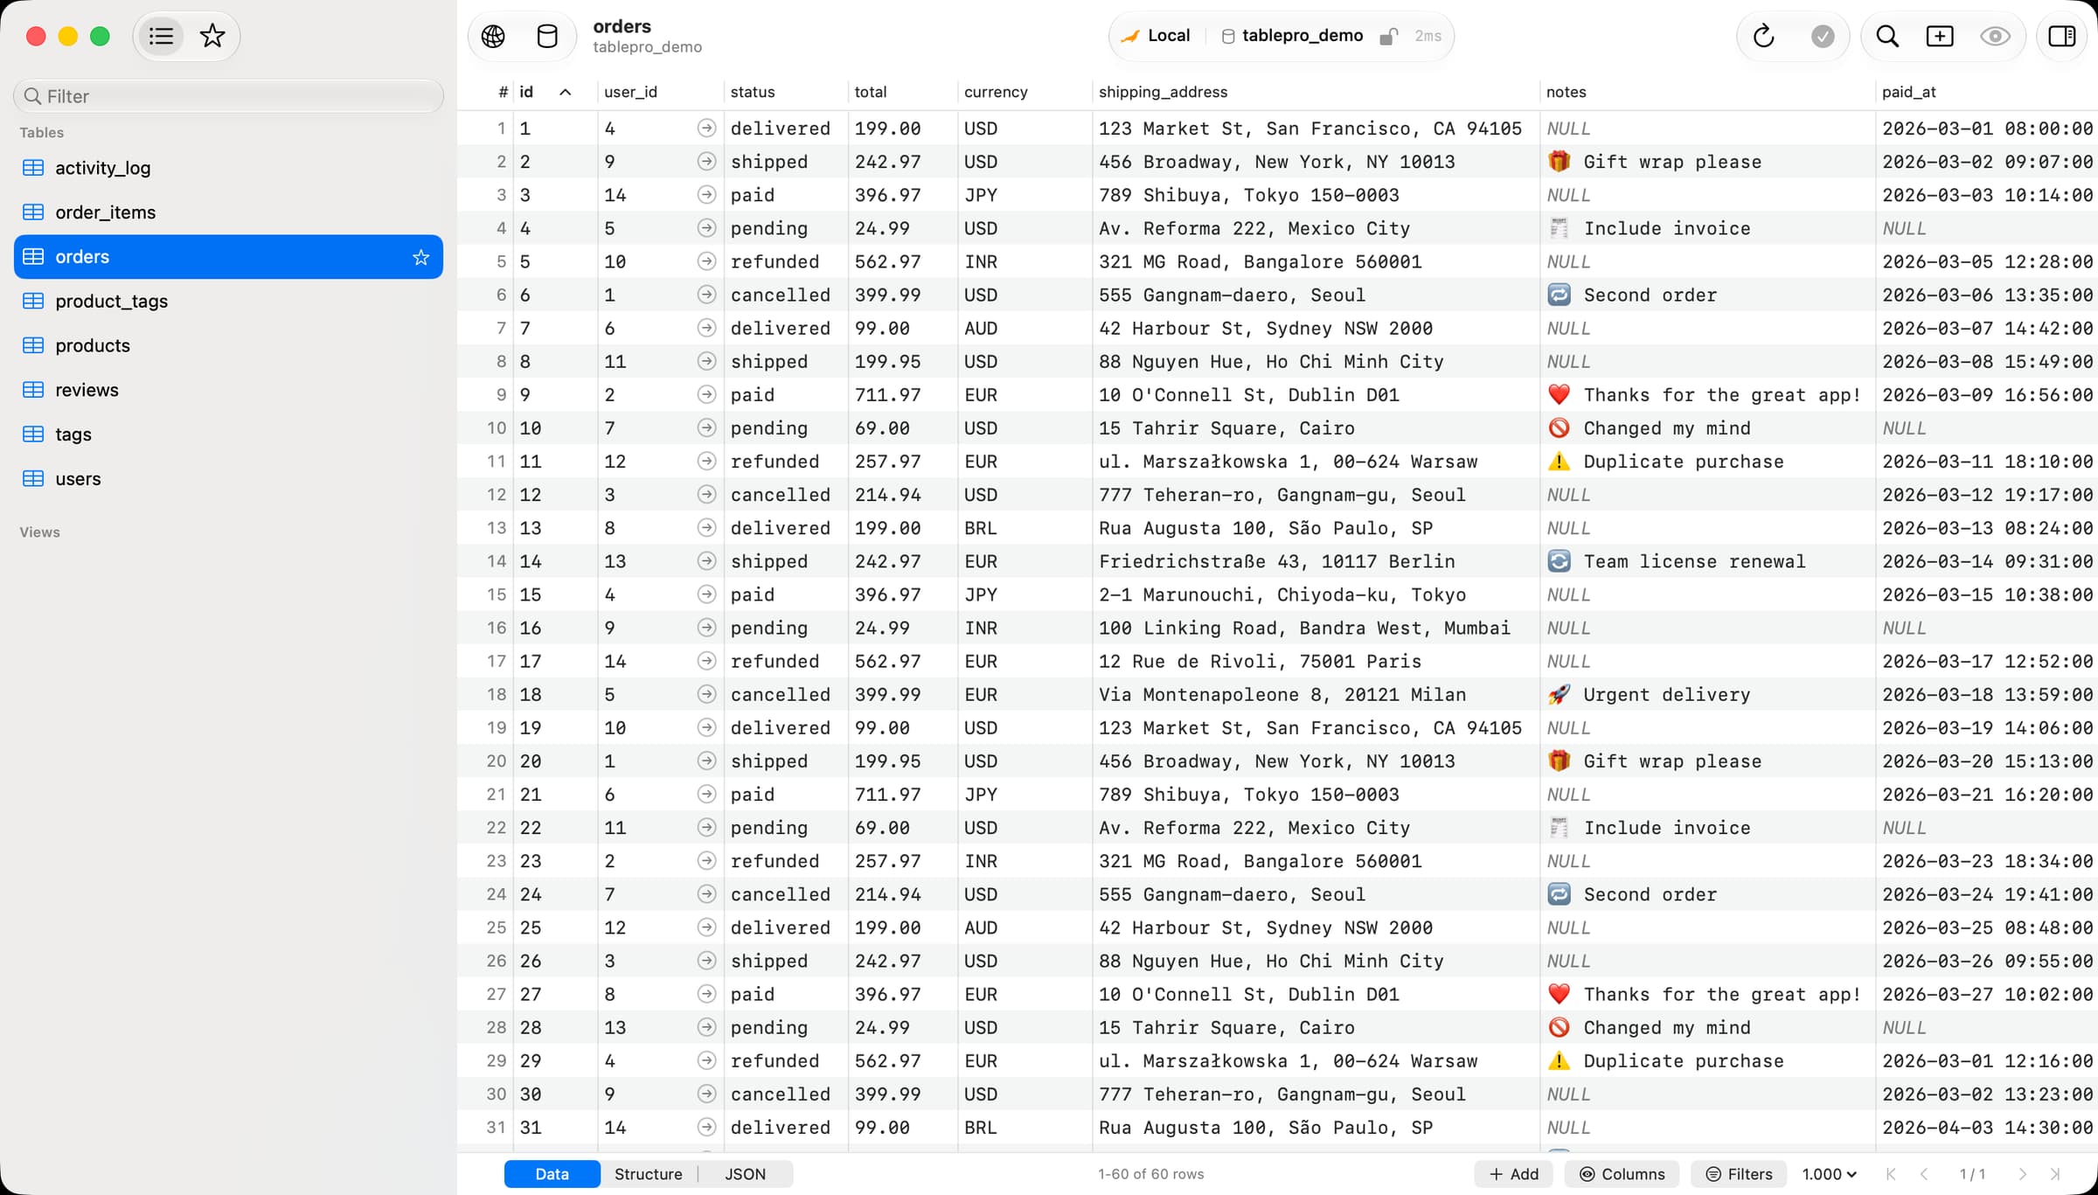This screenshot has width=2098, height=1195.
Task: Click the tablepro_demo database selector
Action: [x=1292, y=36]
